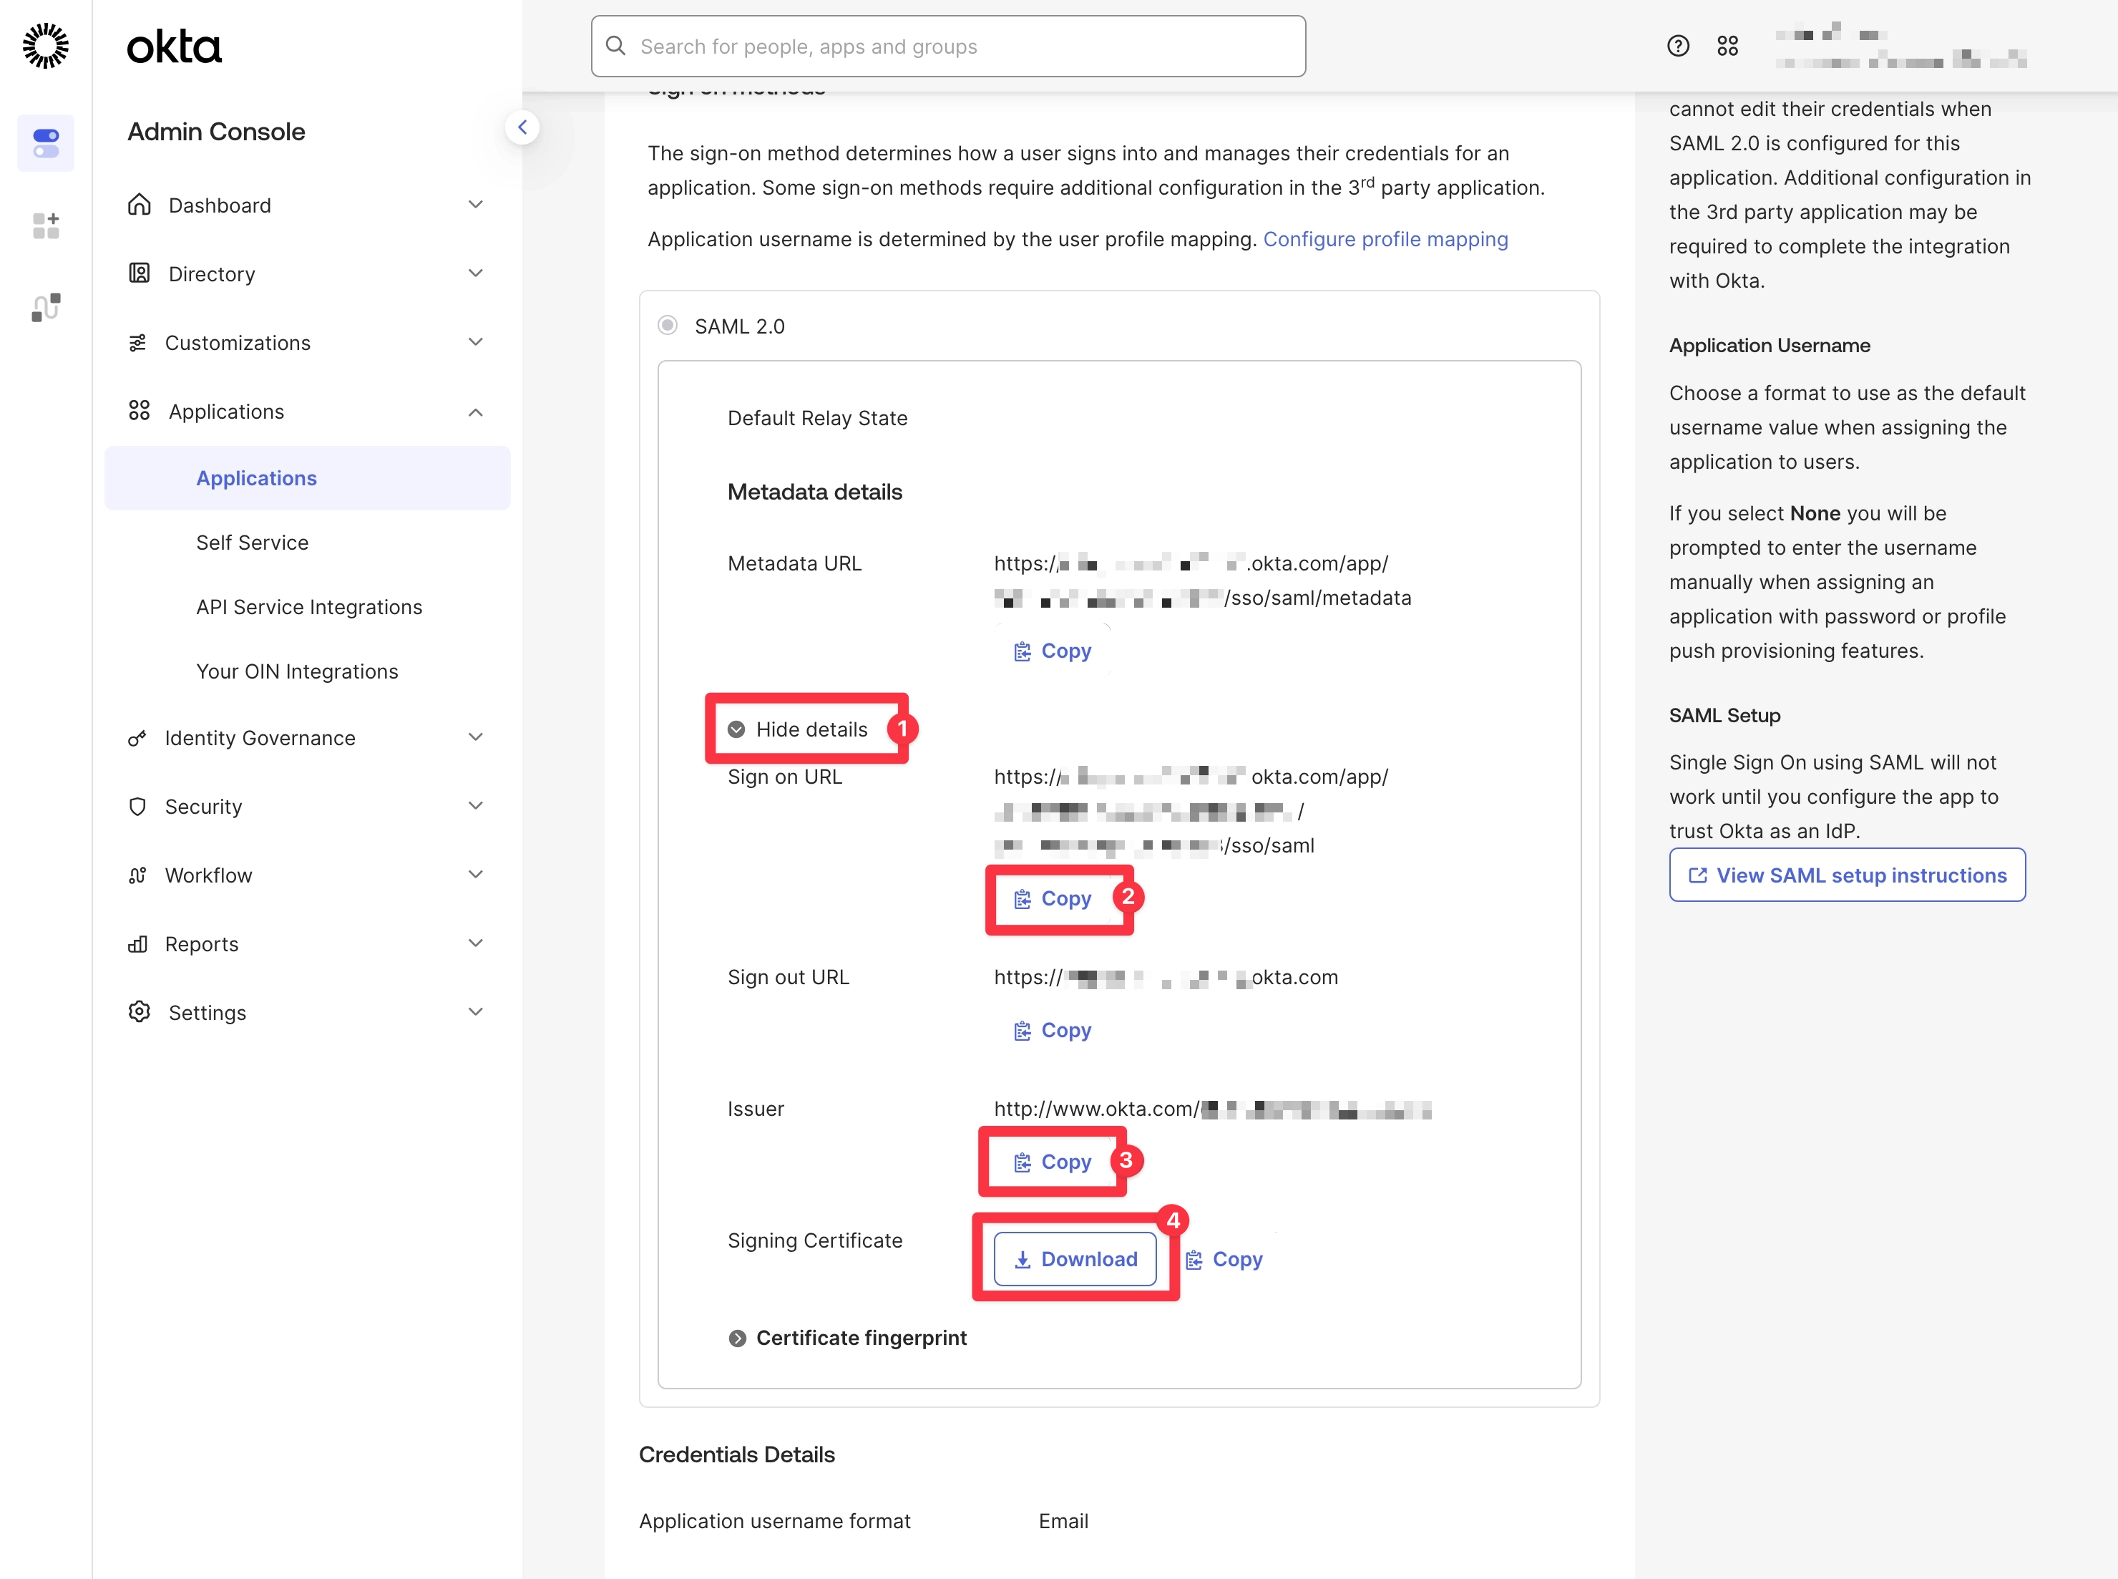Viewport: 2118px width, 1579px height.
Task: Open the Applications submenu item
Action: pyautogui.click(x=308, y=478)
